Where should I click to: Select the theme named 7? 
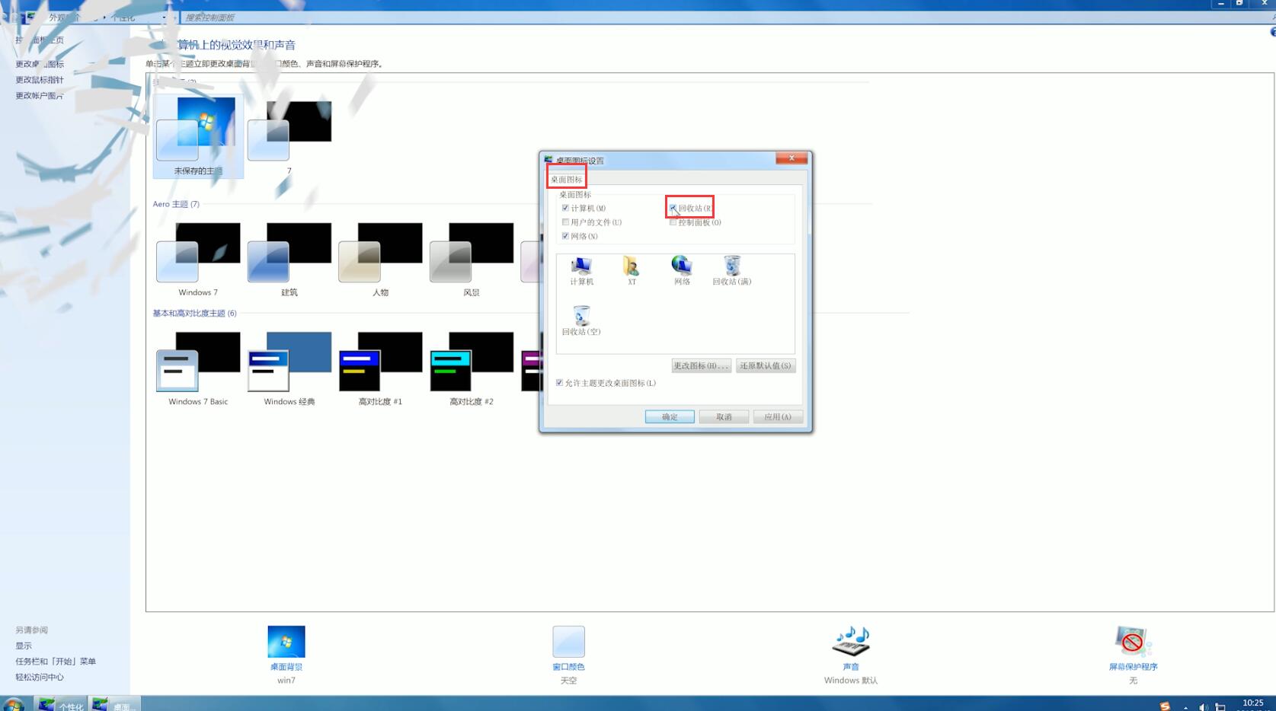[x=289, y=136]
